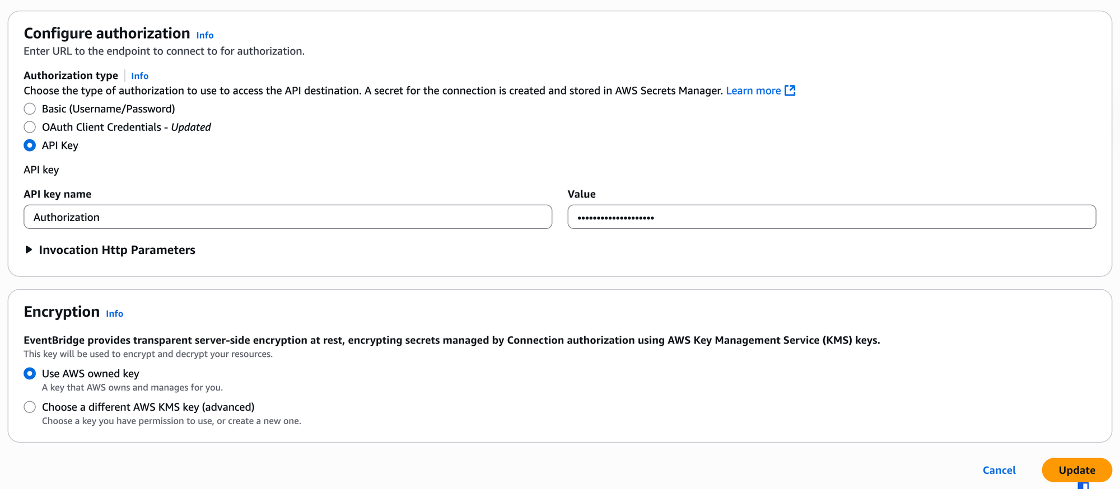Screen dimensions: 1120x489
Task: Choose the Use AWS owned key option
Action: pos(30,373)
